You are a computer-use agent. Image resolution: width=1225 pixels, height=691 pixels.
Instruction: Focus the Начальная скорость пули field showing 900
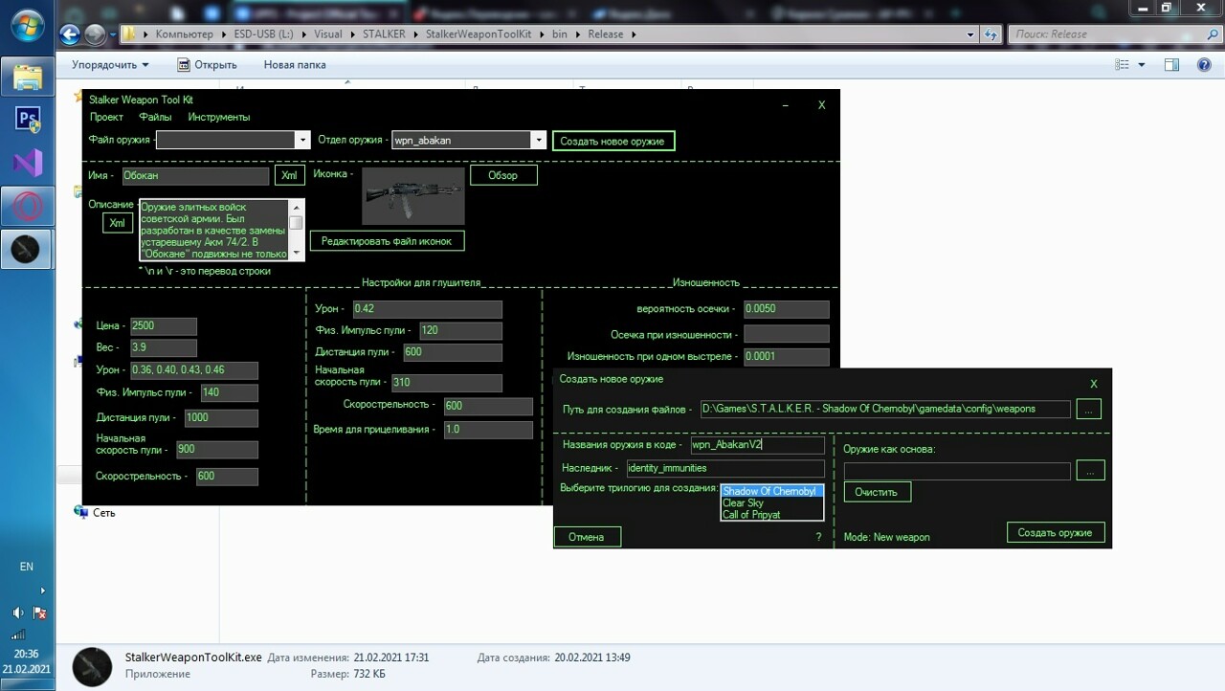point(216,450)
